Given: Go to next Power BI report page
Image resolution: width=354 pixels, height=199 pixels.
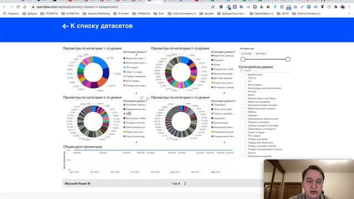Looking at the screenshot, I should click(185, 184).
